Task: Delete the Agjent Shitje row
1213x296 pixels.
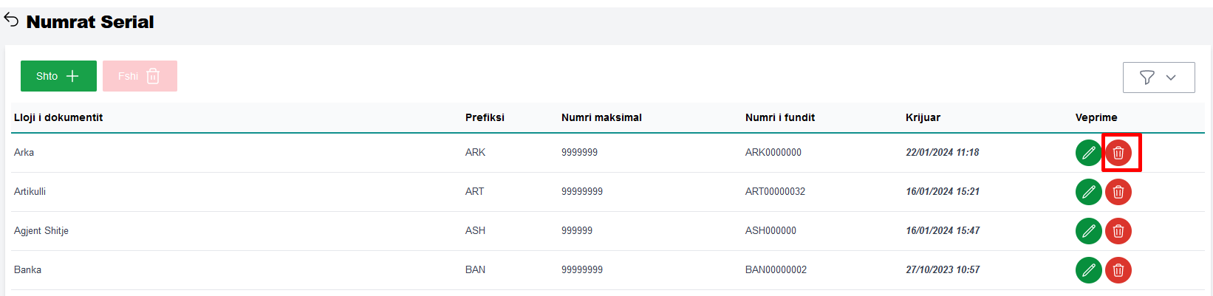Action: (x=1118, y=231)
